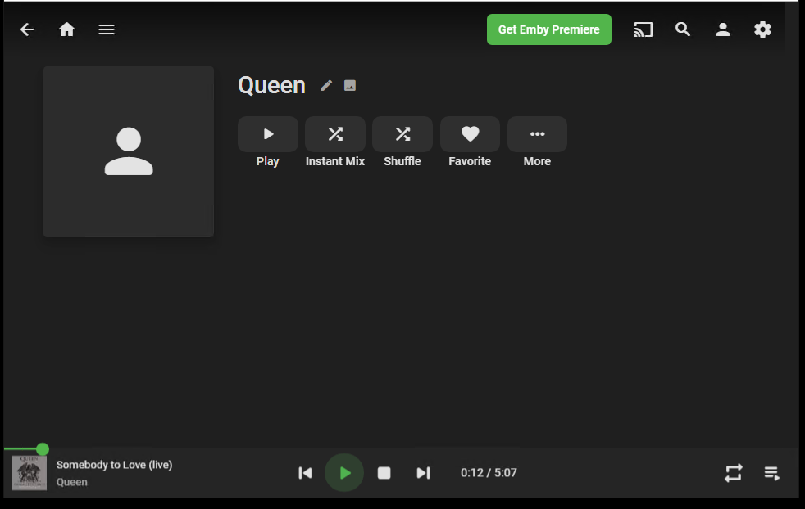Open the search icon
The image size is (805, 509).
click(x=683, y=29)
